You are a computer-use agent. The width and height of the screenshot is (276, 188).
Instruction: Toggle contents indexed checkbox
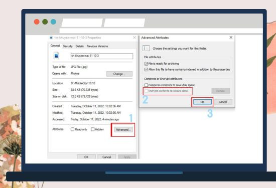pyautogui.click(x=146, y=70)
